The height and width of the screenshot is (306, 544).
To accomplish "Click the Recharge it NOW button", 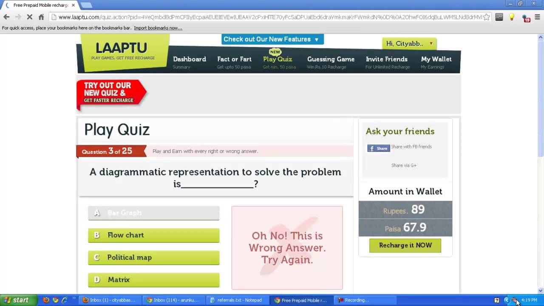I will click(405, 245).
